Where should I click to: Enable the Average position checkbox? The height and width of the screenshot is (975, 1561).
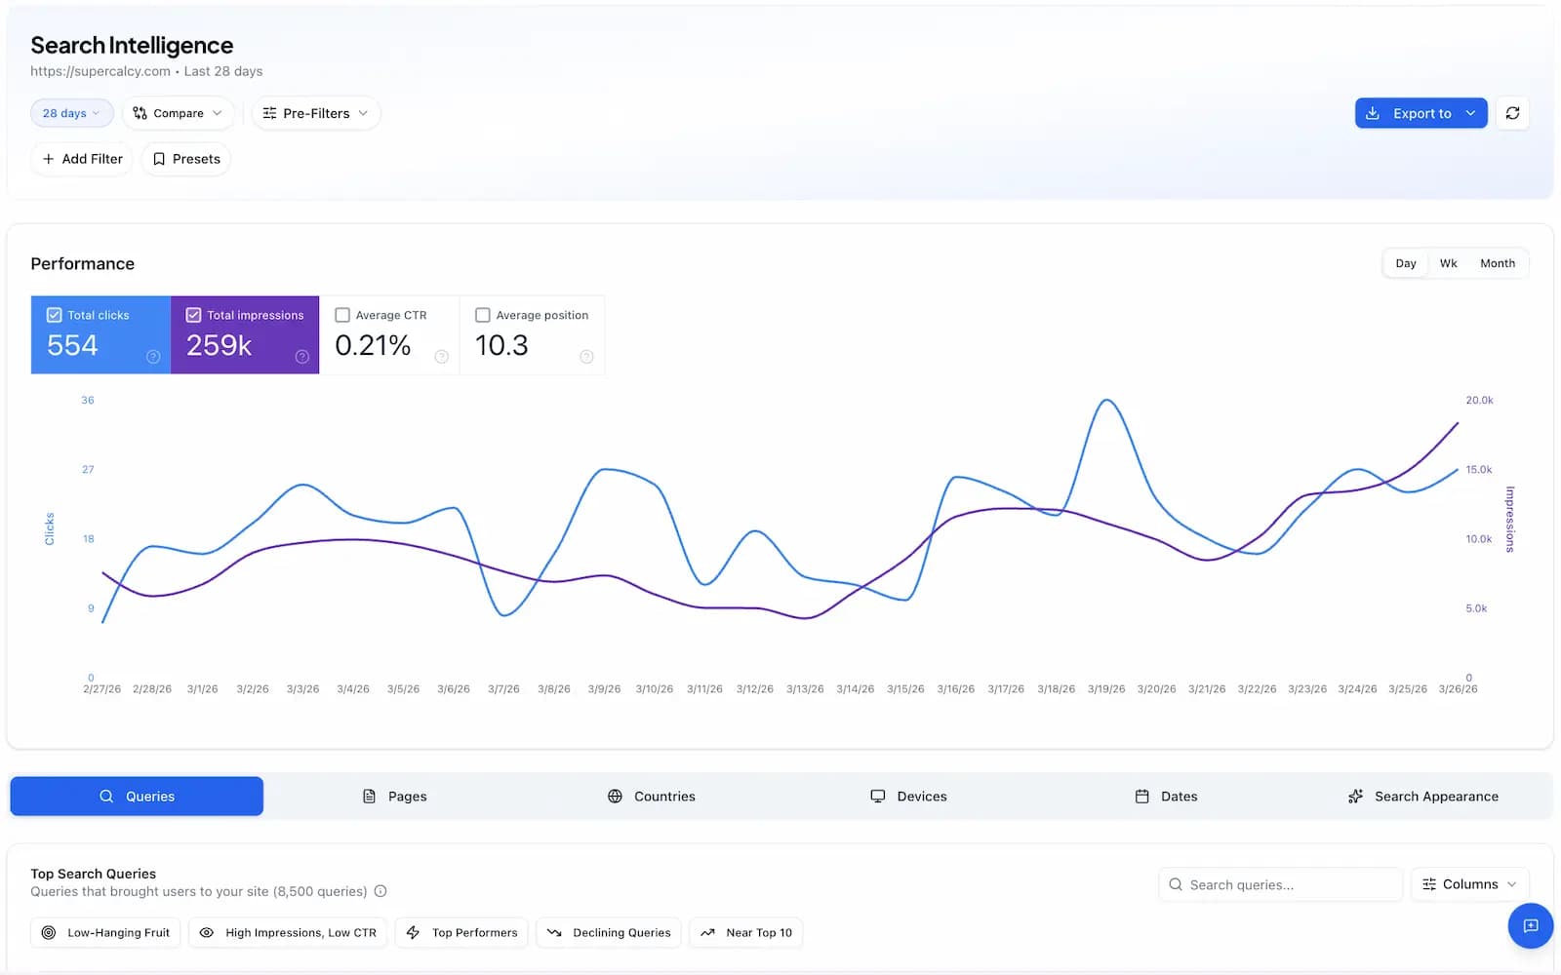[482, 315]
